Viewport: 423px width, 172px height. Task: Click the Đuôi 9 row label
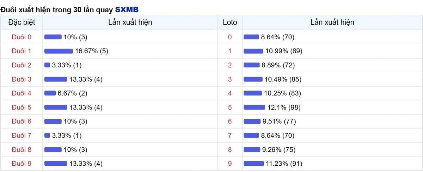22,163
